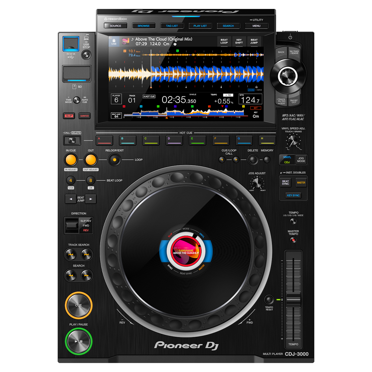Tap the track info icon
372x372 pixels.
pyautogui.click(x=175, y=44)
